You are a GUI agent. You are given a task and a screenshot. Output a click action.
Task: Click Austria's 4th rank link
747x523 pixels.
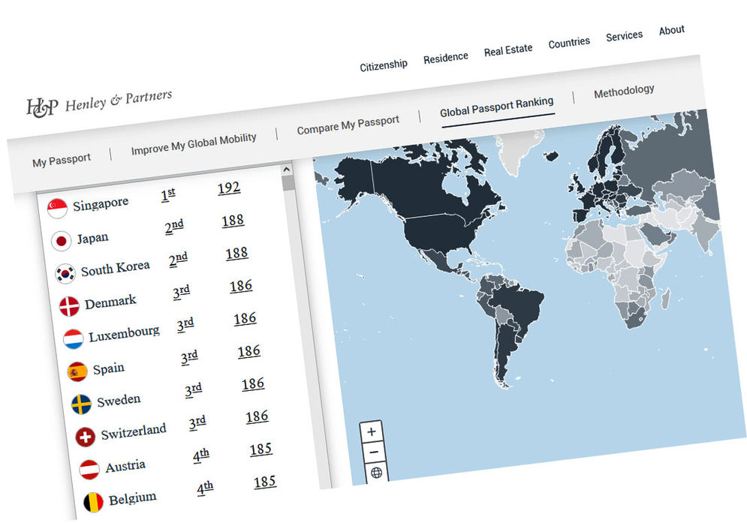[x=200, y=456]
